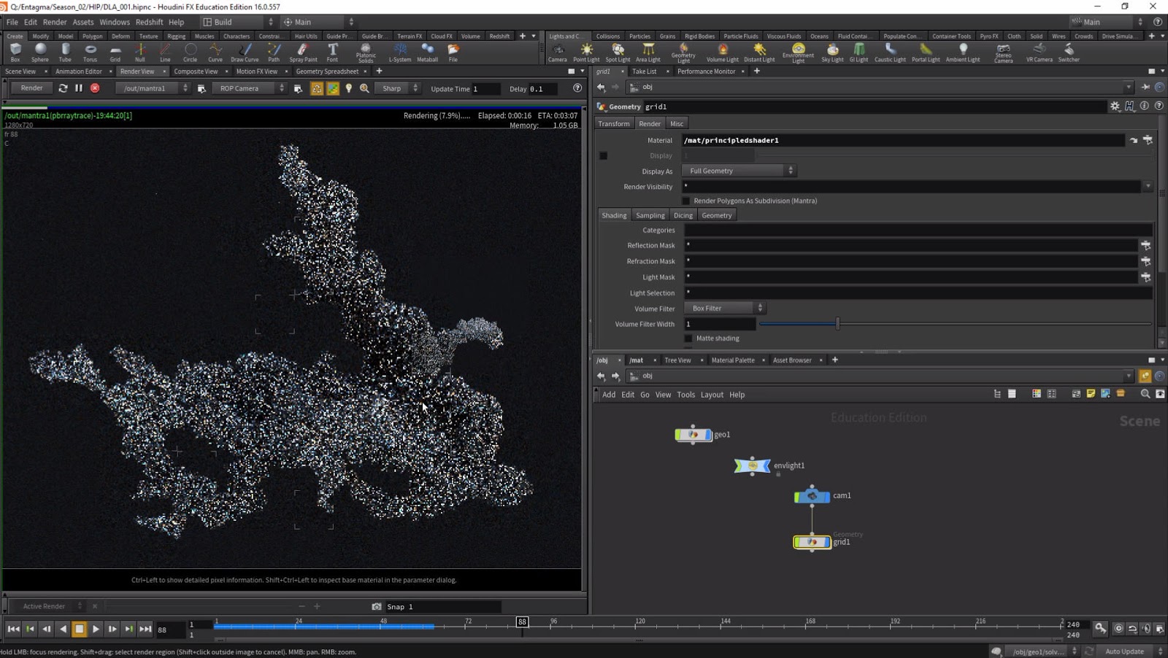The width and height of the screenshot is (1168, 658).
Task: Open the network editor Add menu
Action: coord(609,395)
